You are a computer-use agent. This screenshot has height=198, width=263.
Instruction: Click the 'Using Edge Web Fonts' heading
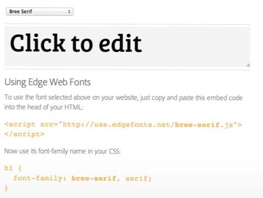48,82
